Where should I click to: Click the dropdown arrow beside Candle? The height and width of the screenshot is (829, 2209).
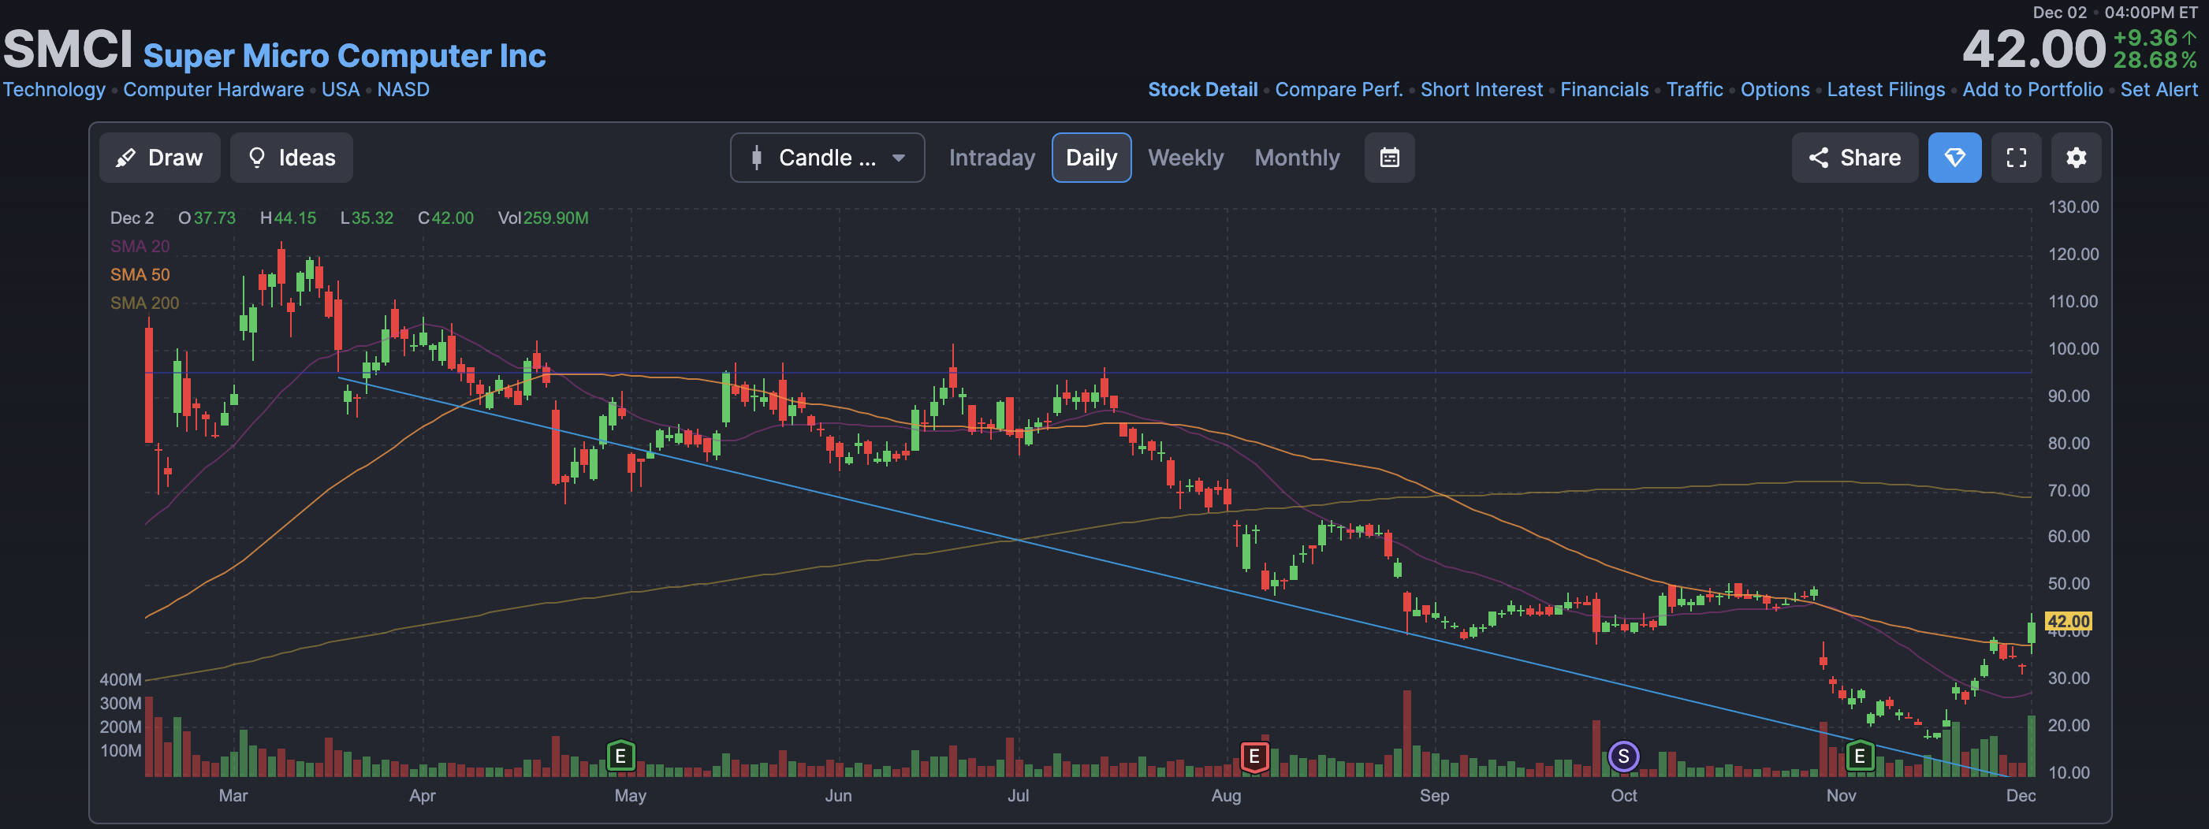[x=898, y=158]
